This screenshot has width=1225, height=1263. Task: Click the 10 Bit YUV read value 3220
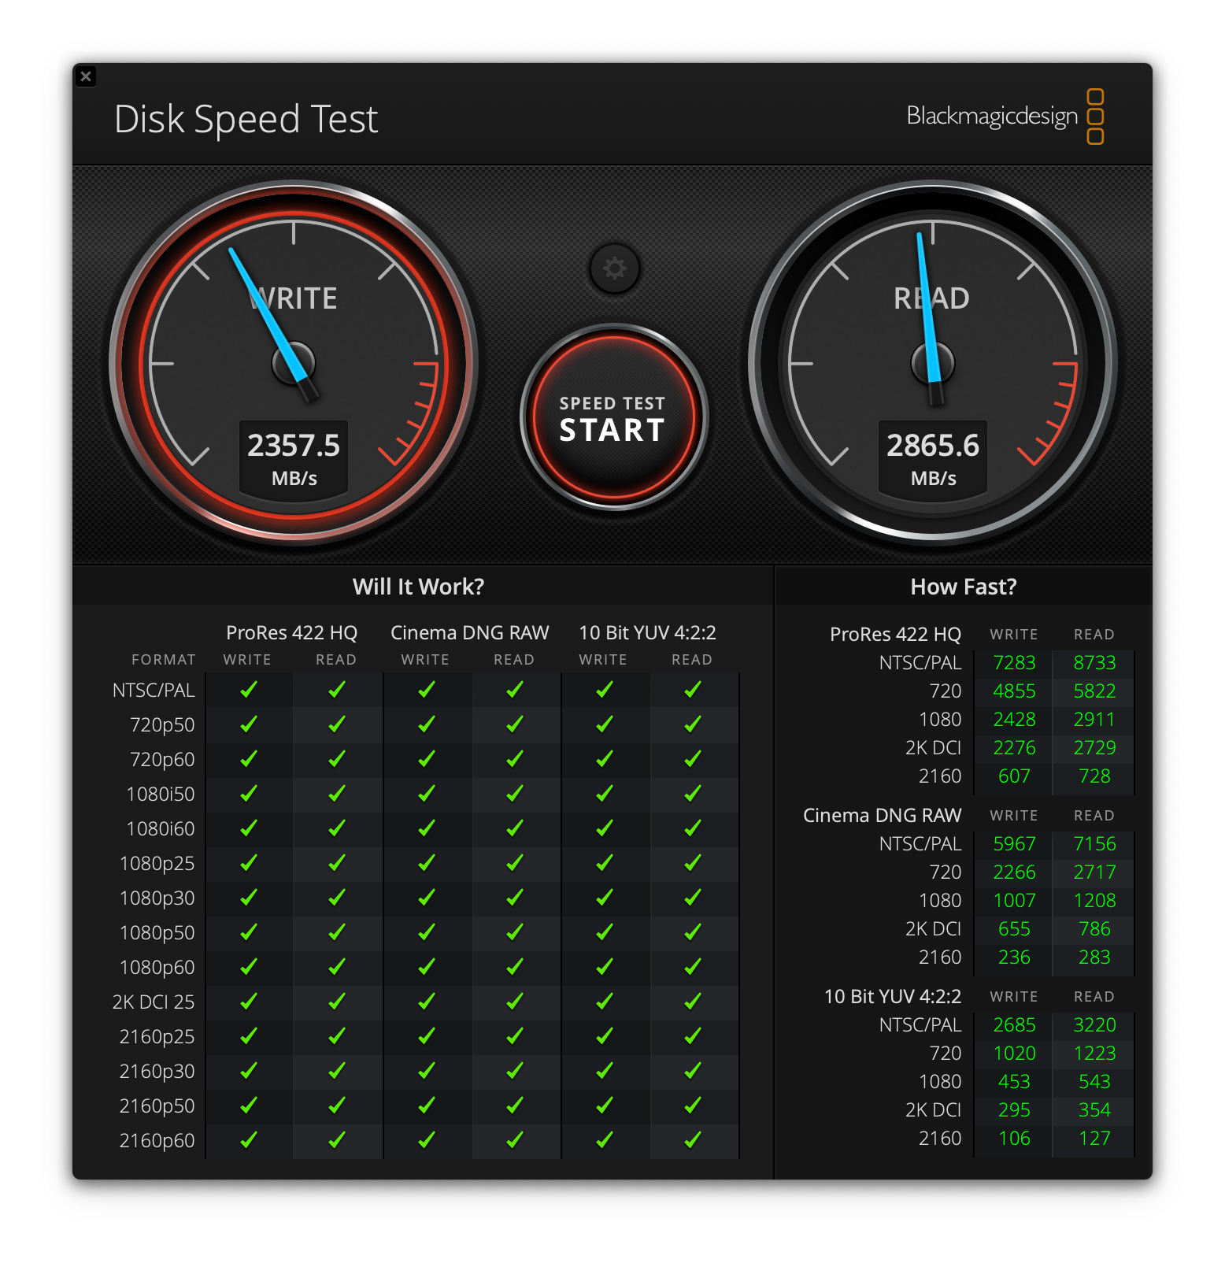[1094, 1025]
